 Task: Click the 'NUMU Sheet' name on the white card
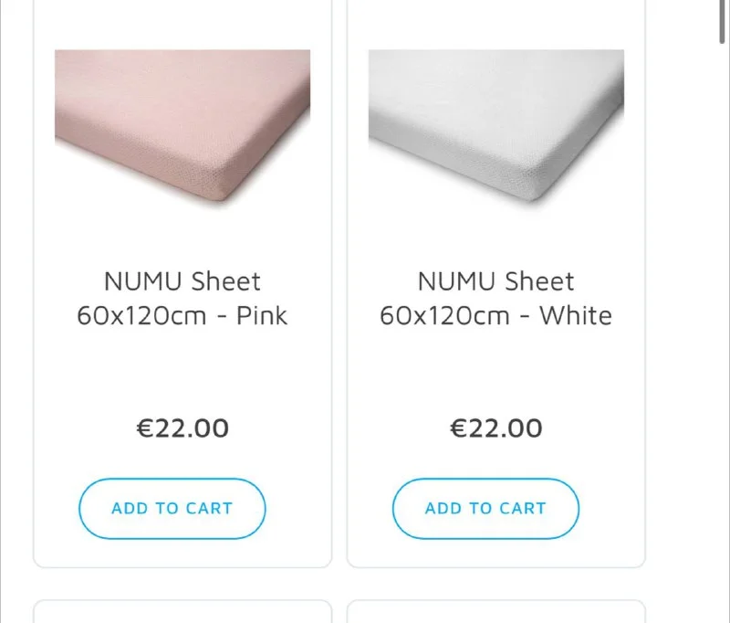(496, 281)
